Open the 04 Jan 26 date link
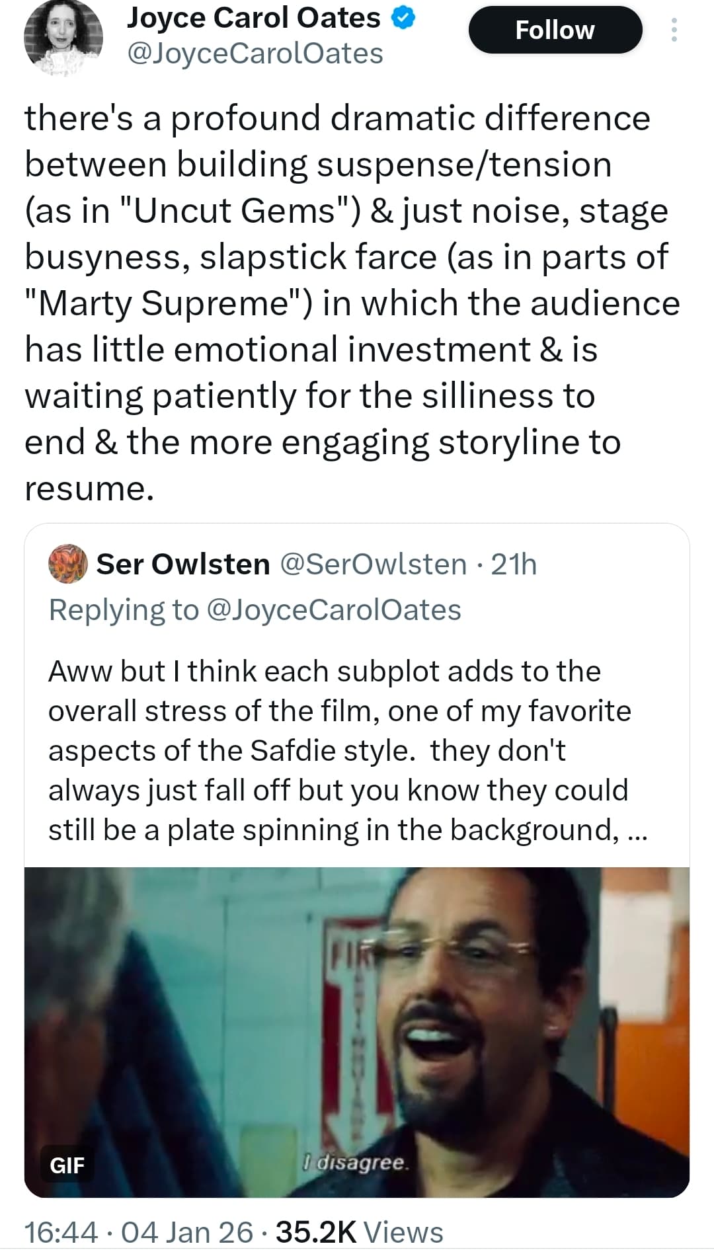 click(187, 1232)
